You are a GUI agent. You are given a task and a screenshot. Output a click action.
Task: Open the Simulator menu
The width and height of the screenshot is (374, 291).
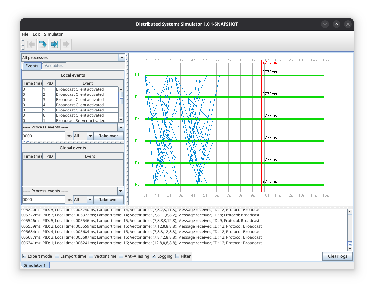[53, 34]
